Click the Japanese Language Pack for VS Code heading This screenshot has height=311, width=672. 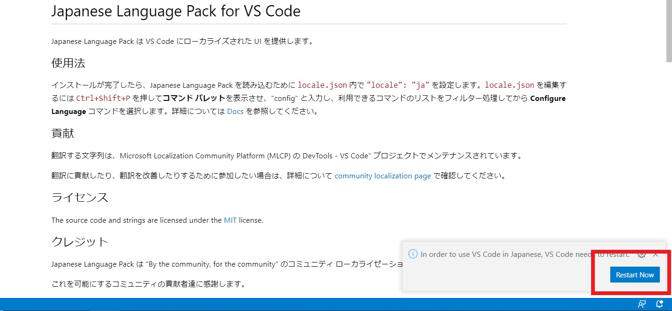[x=175, y=11]
